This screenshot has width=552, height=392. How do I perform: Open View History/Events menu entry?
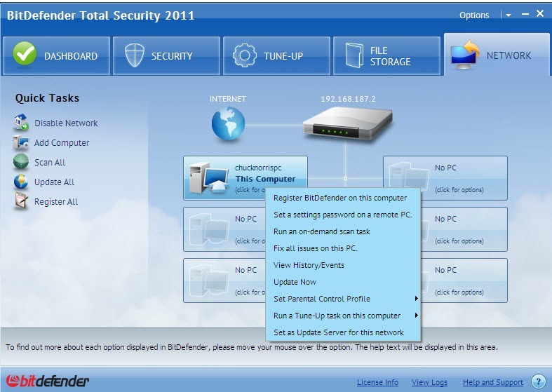343,265
